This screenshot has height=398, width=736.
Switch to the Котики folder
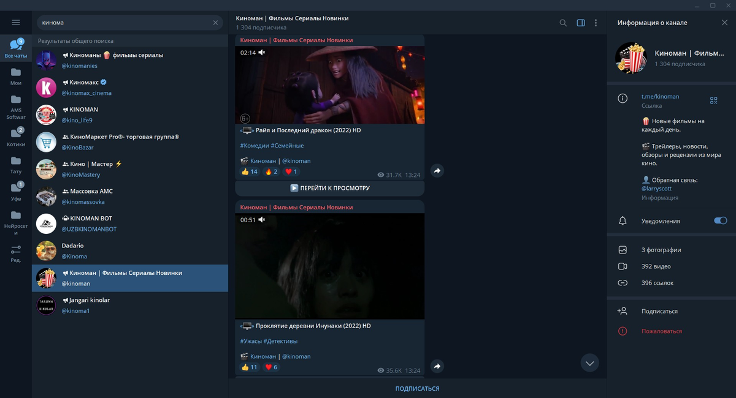[16, 137]
